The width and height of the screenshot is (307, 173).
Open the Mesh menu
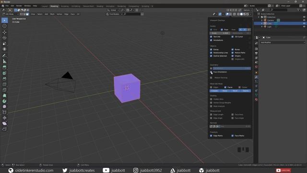(x=52, y=14)
